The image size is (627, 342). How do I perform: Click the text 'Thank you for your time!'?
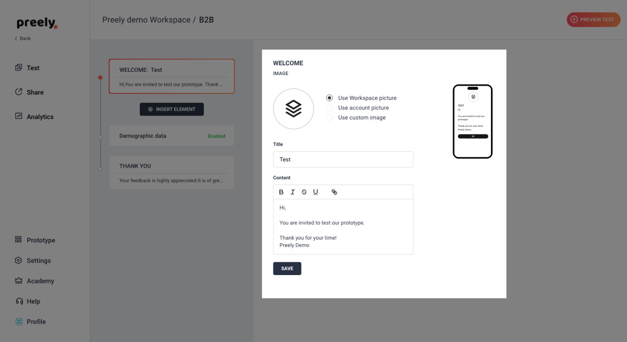click(308, 238)
